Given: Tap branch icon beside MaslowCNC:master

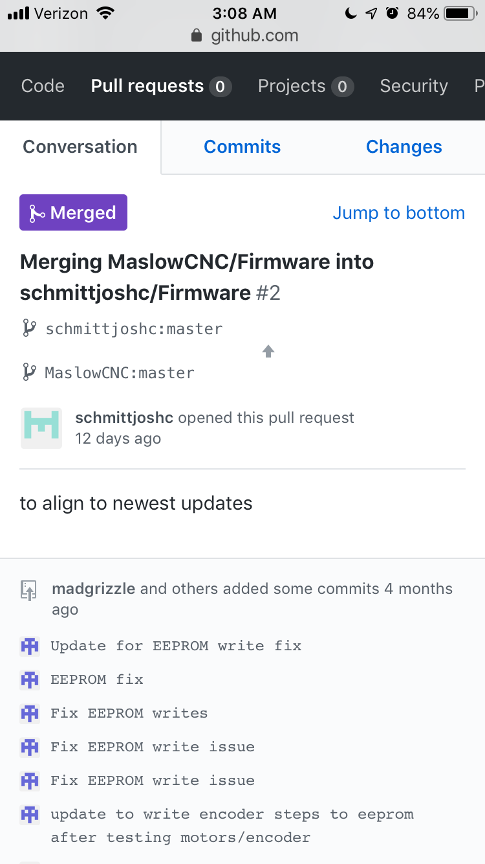Looking at the screenshot, I should tap(29, 372).
